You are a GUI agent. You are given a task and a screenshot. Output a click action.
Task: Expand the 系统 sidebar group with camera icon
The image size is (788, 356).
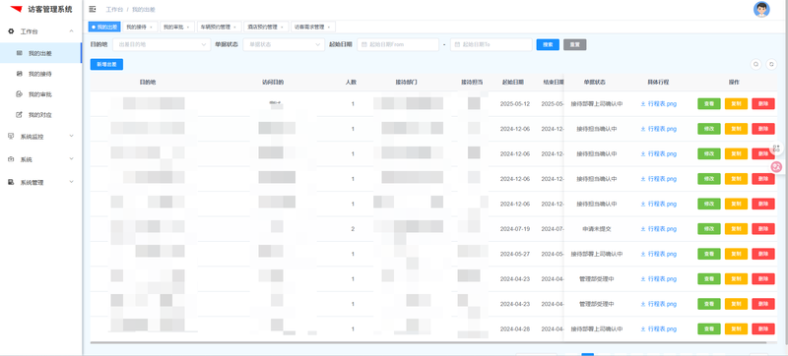pyautogui.click(x=41, y=159)
